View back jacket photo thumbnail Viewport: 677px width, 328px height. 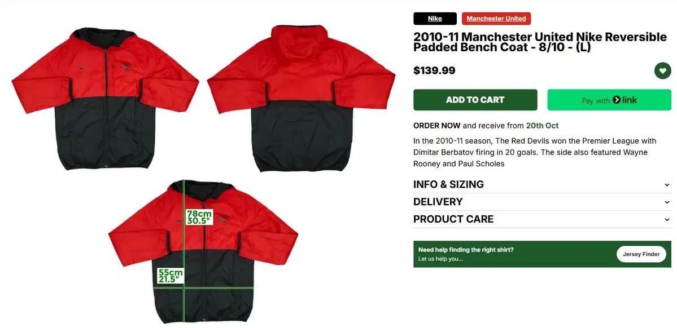(x=301, y=98)
